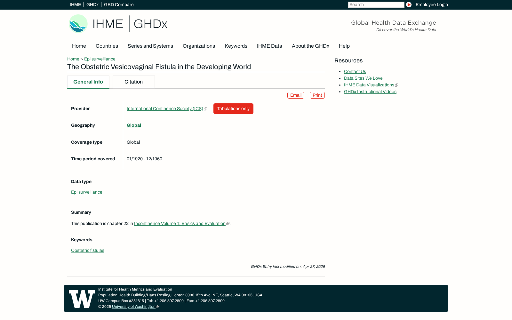Click the Home breadcrumb link

73,59
